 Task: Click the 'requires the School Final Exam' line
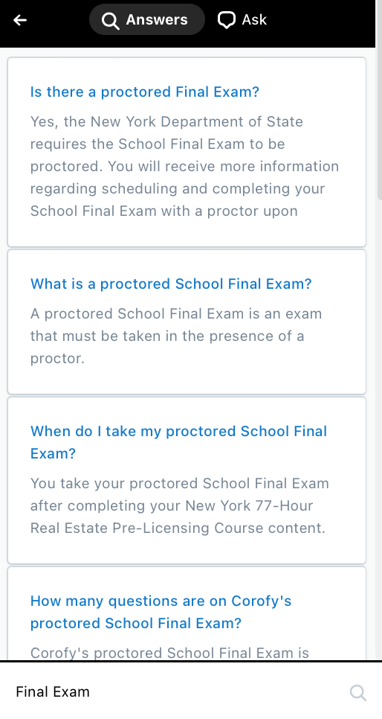(158, 144)
